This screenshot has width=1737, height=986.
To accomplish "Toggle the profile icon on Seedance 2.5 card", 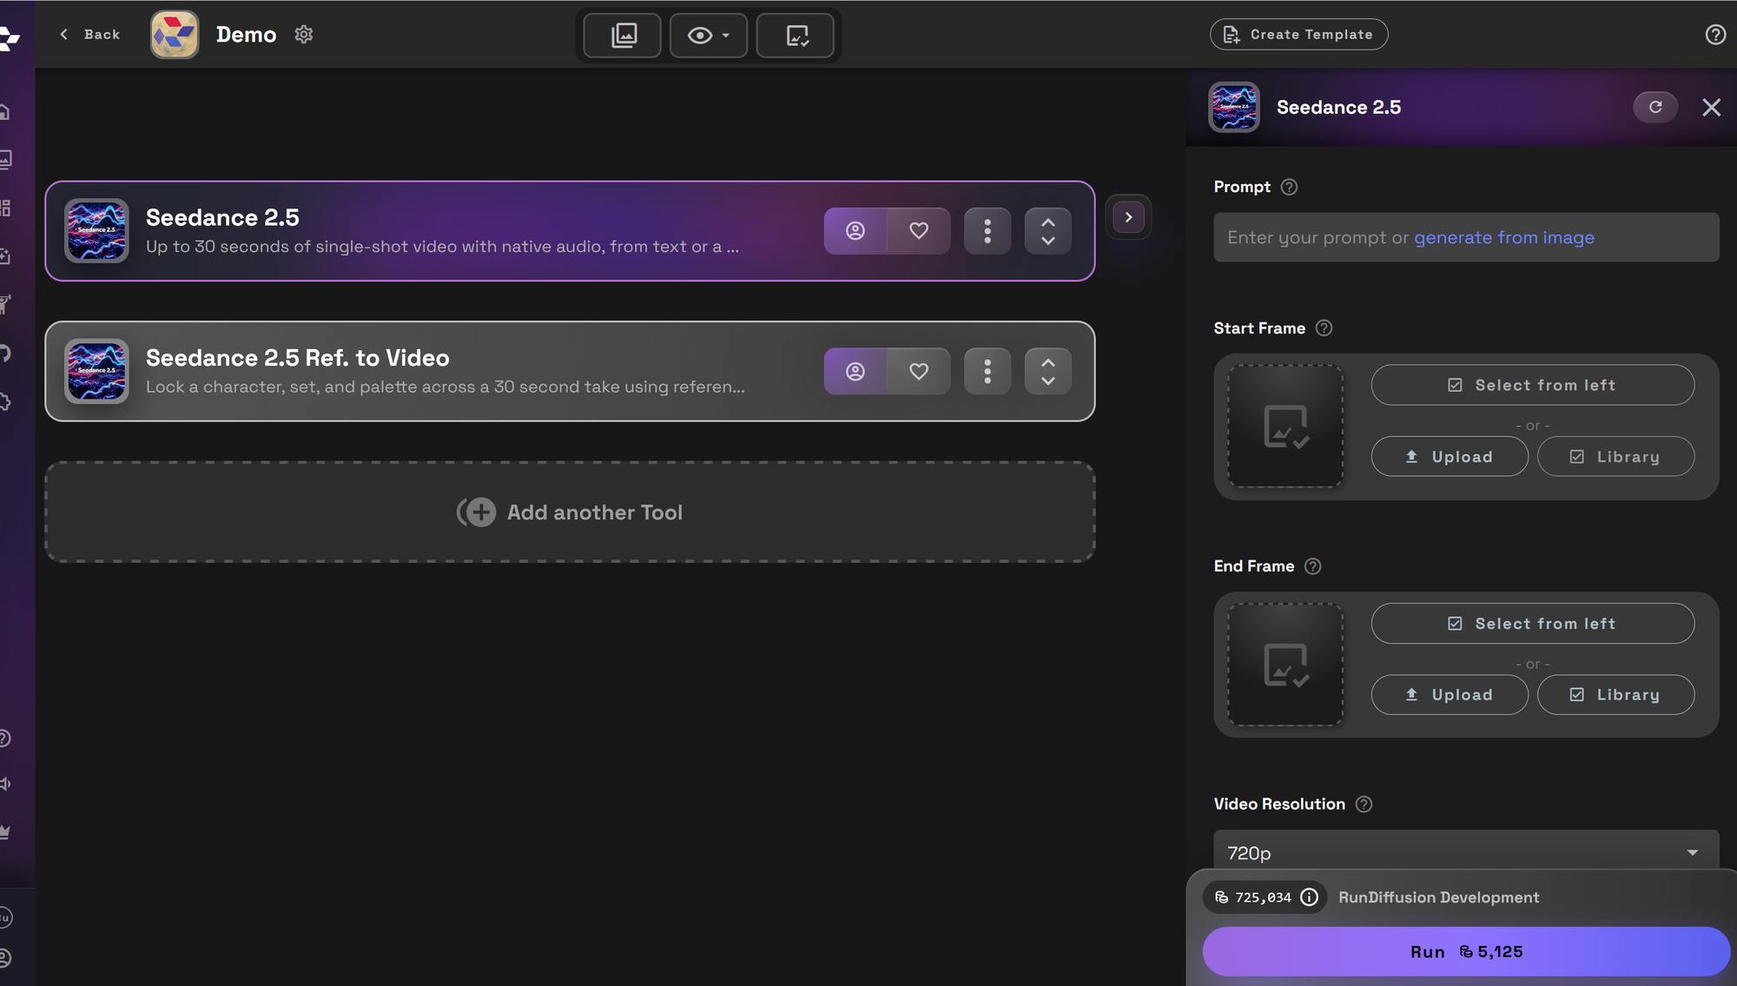I will (855, 231).
